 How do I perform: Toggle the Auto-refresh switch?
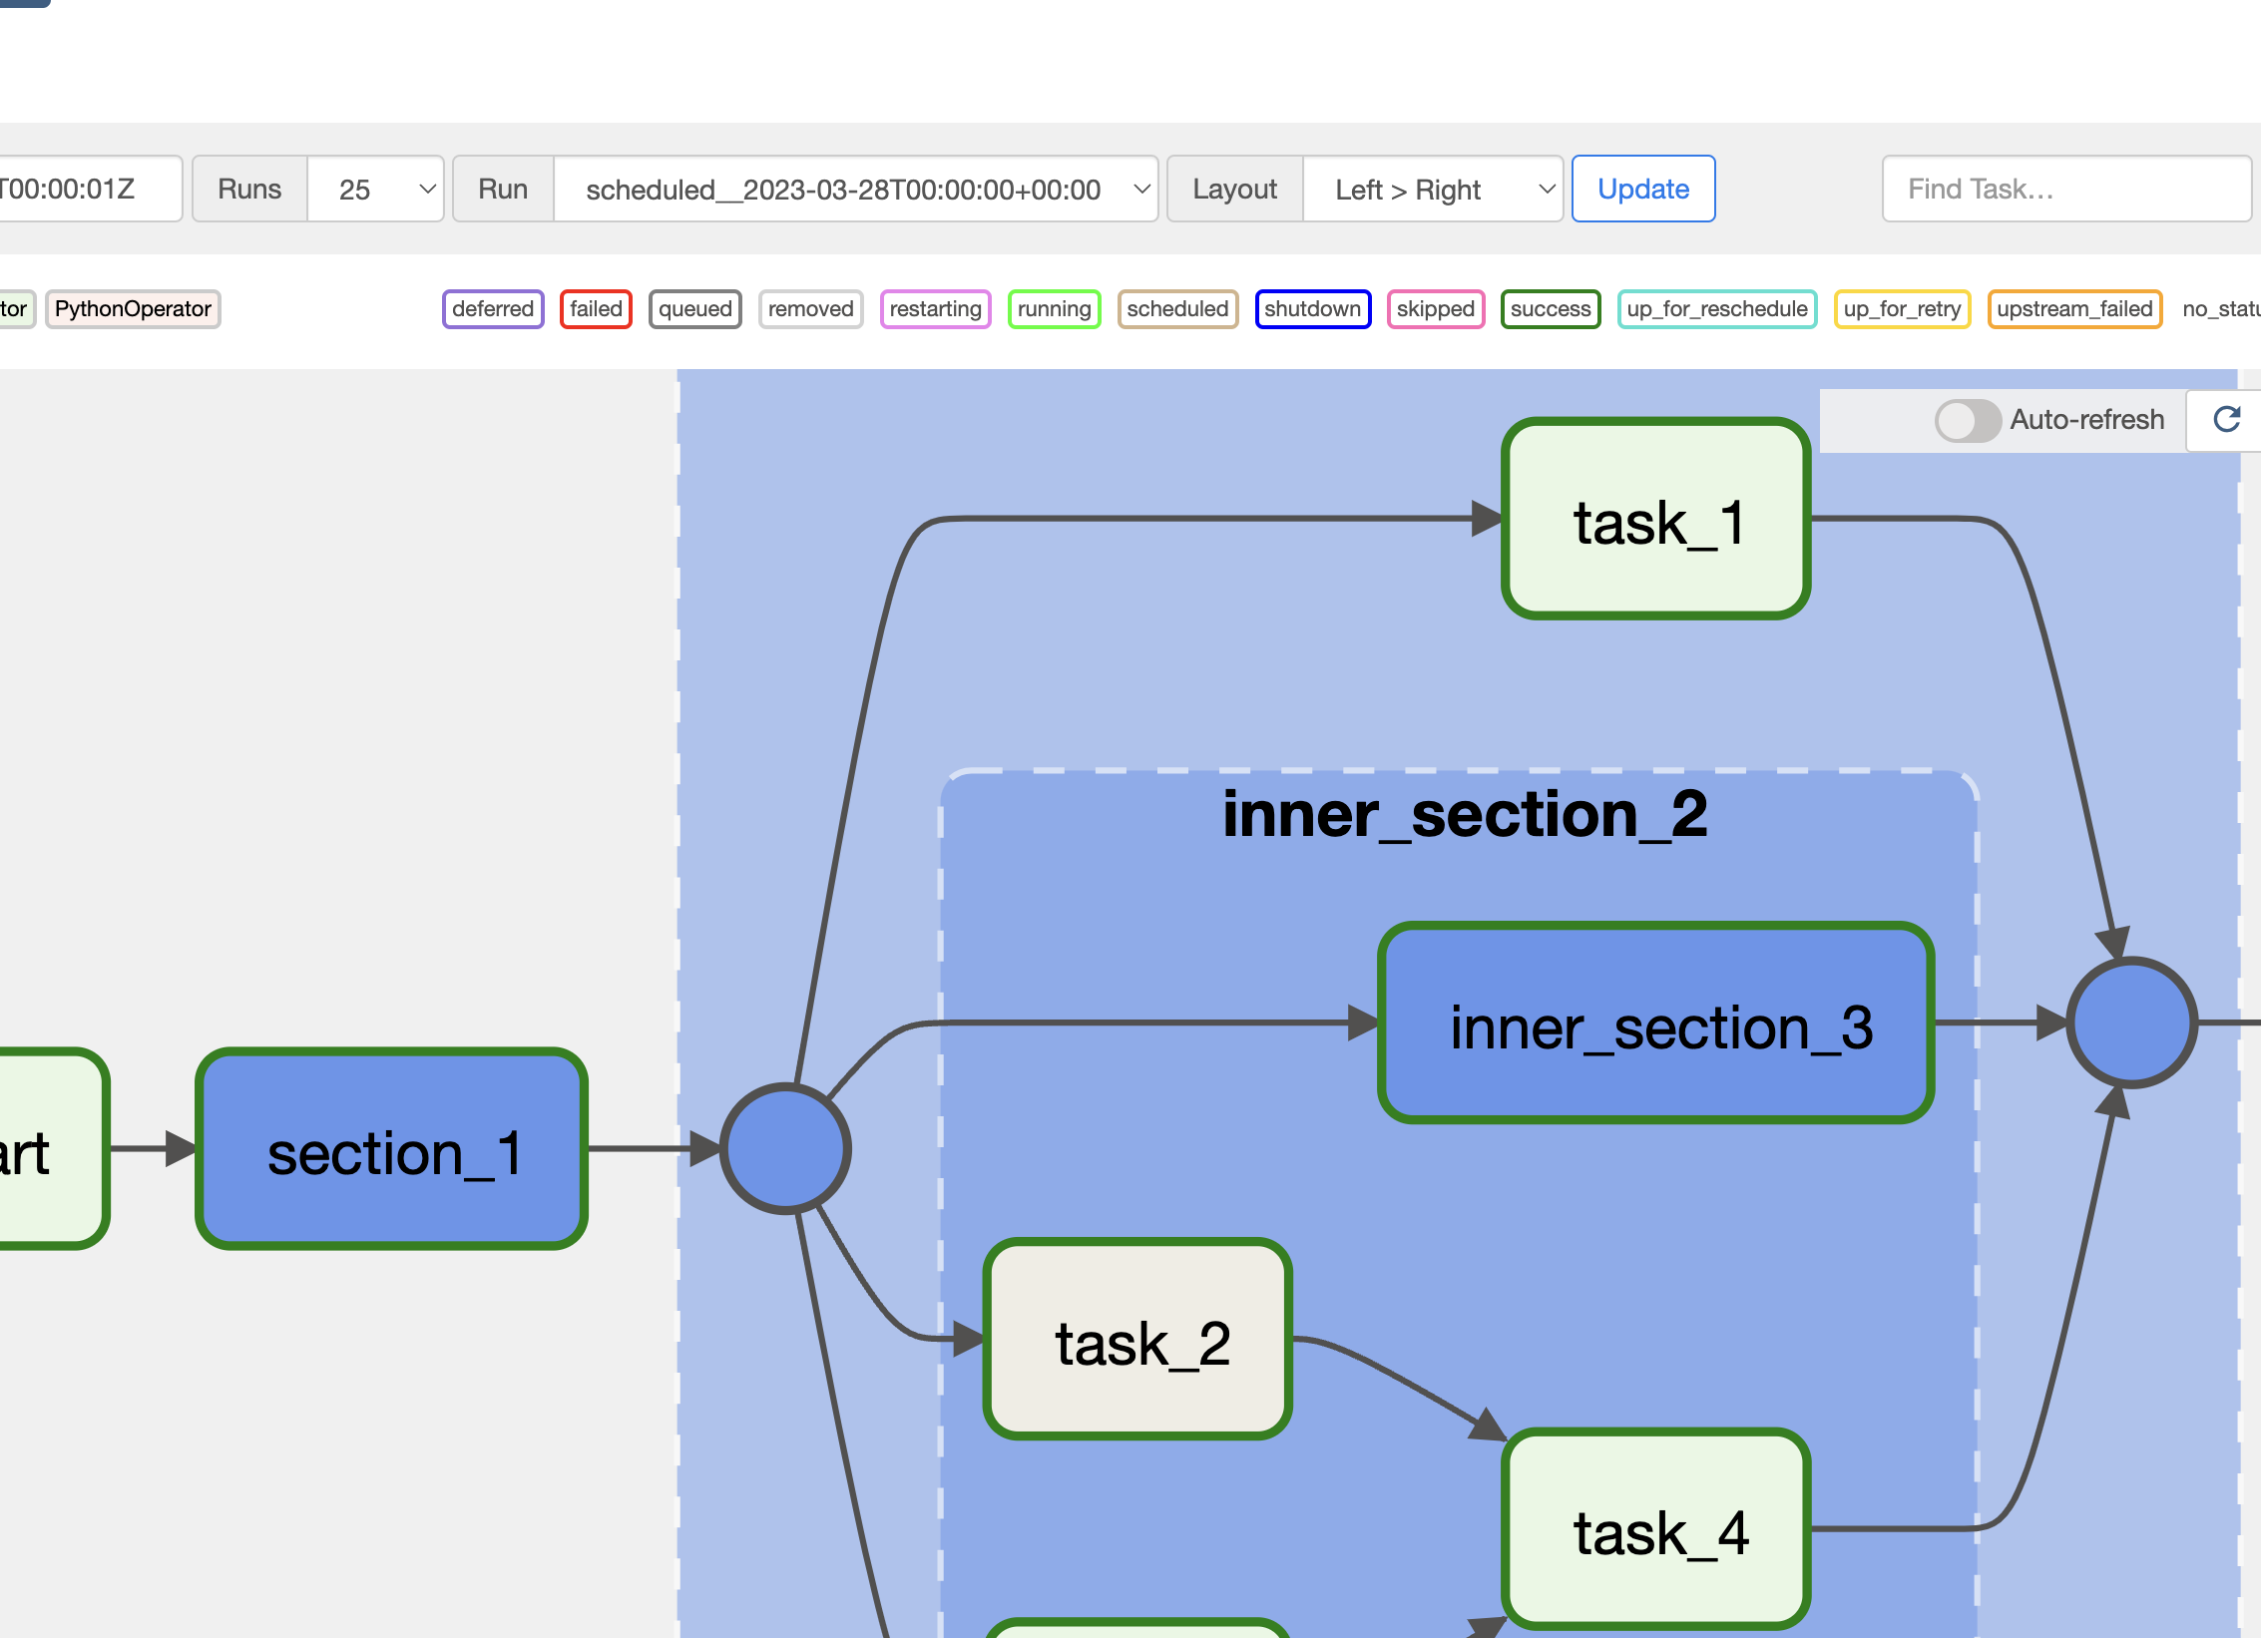point(1967,420)
